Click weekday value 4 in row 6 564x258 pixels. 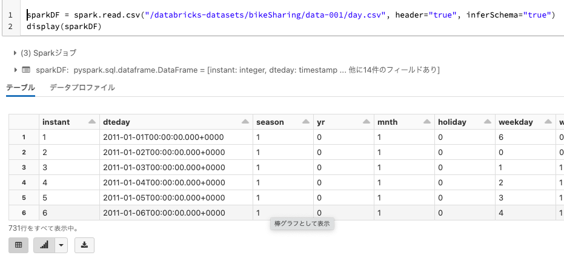tap(525, 213)
